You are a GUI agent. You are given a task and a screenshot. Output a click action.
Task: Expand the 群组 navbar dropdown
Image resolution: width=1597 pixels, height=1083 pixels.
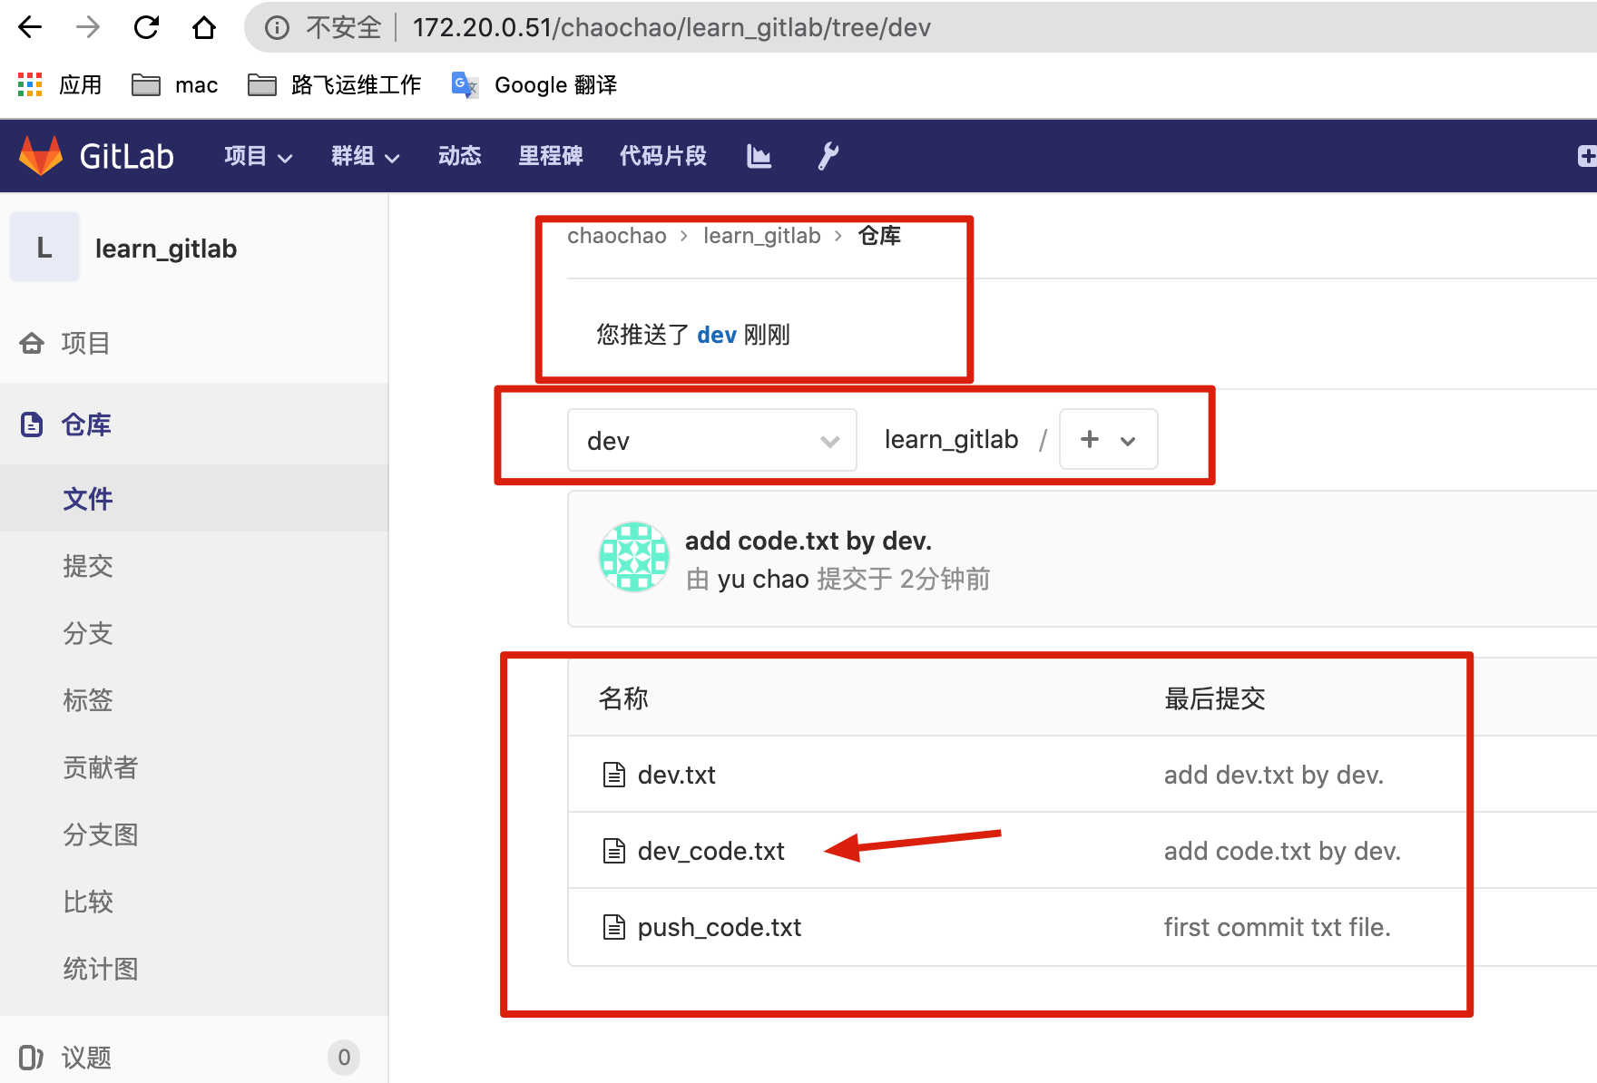tap(366, 156)
